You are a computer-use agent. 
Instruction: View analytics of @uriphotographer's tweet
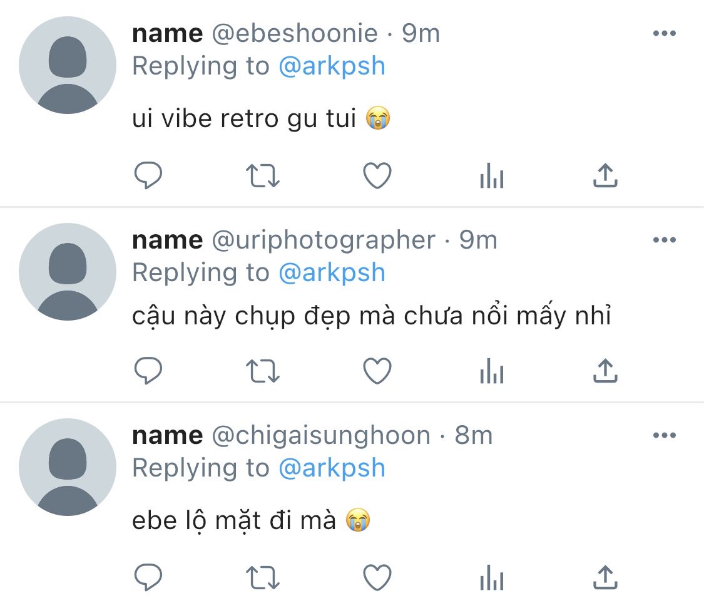[492, 371]
